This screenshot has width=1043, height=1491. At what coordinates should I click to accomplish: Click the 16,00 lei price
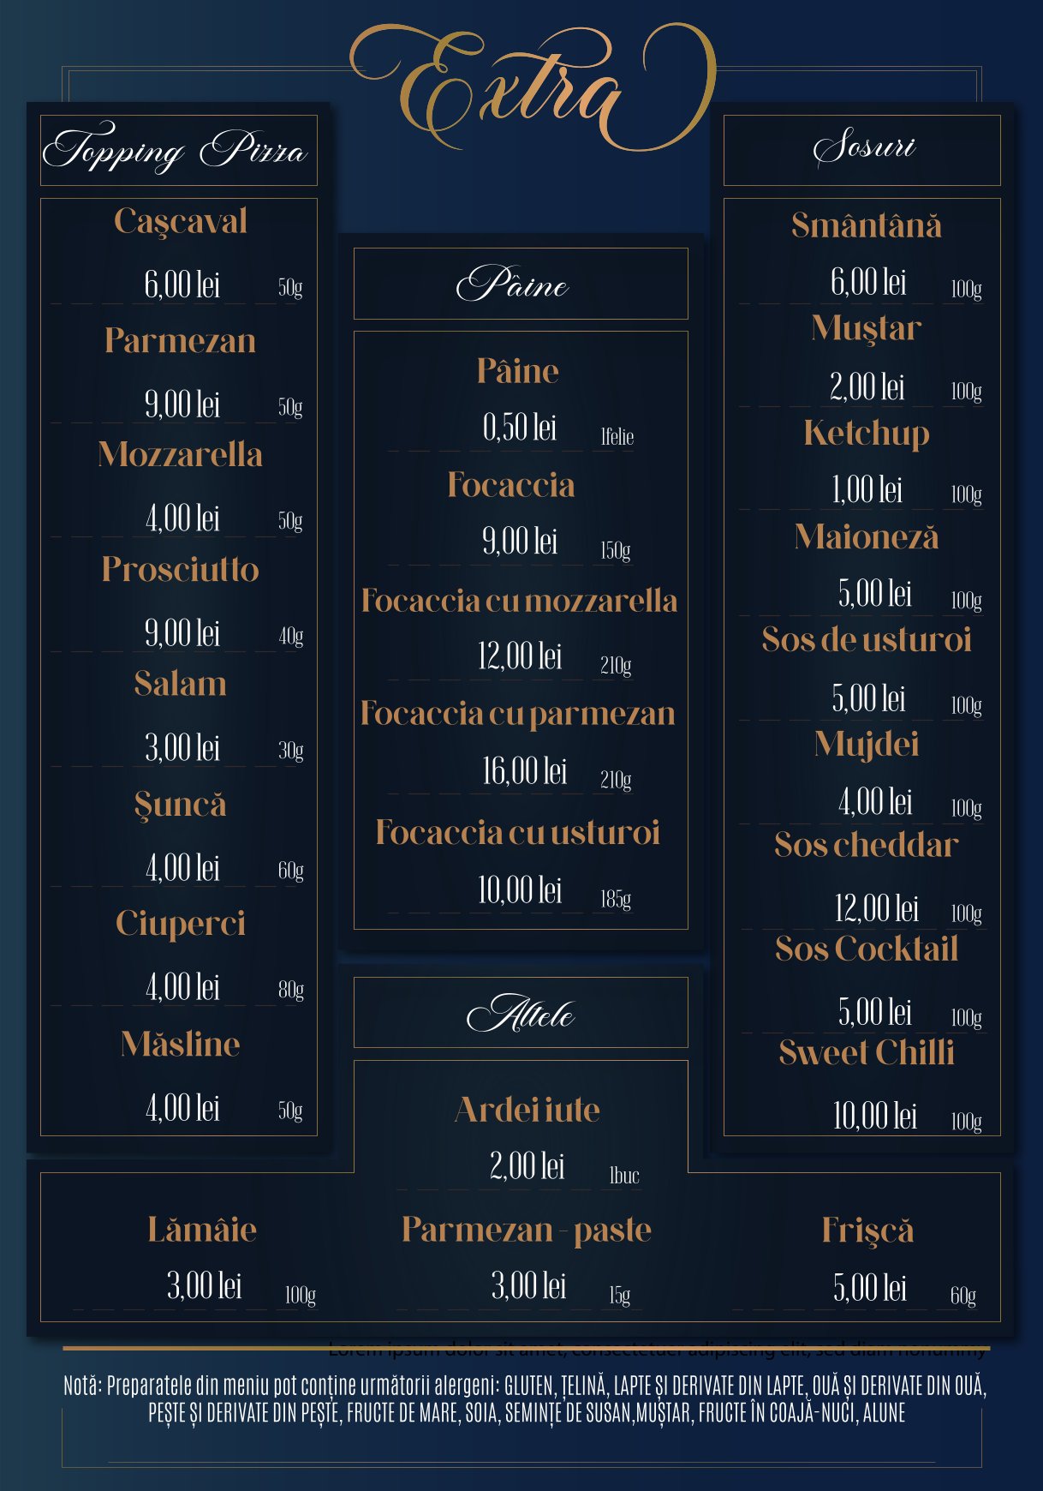(525, 771)
